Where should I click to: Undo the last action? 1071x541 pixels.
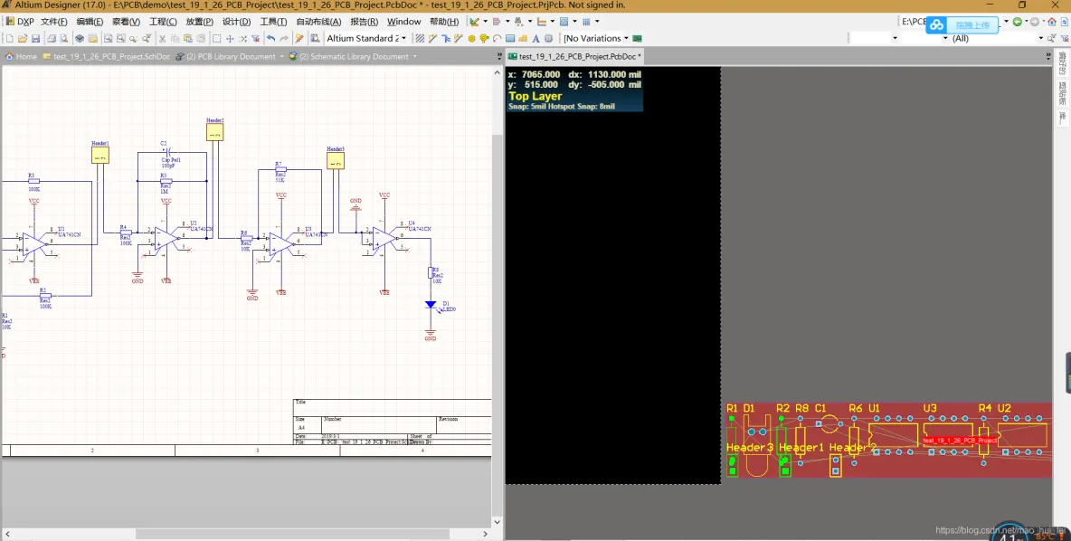(270, 38)
